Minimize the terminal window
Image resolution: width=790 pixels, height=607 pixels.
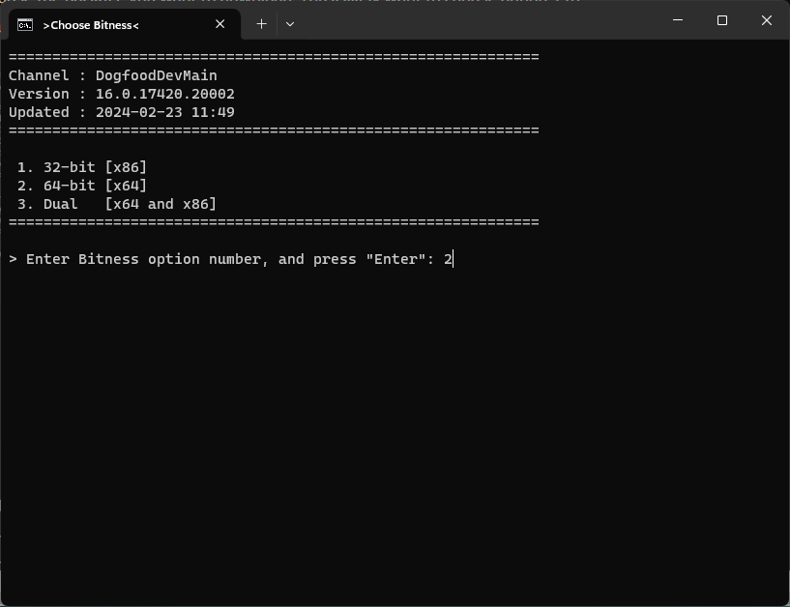(678, 20)
